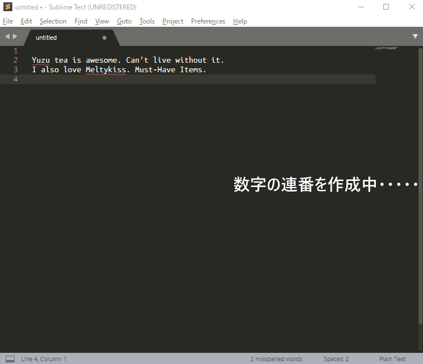Screen dimensions: 423x364
Task: Click line number 3 in gutter
Action: click(16, 69)
